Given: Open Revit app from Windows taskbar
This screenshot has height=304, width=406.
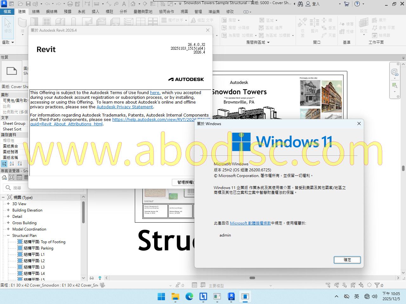Looking at the screenshot, I should [x=231, y=296].
